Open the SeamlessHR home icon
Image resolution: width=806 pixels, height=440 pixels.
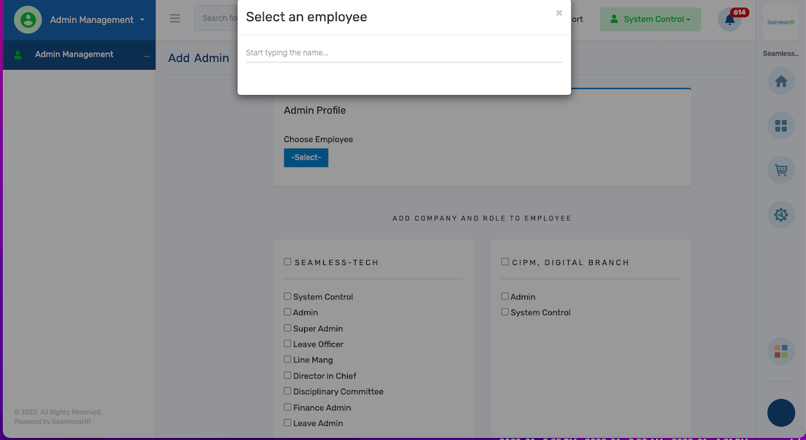781,81
